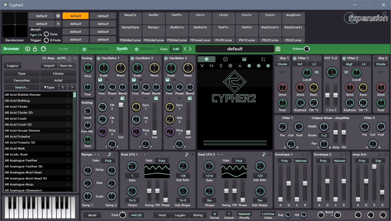Toggle Filter 2 power
The width and height of the screenshot is (391, 221).
click(344, 58)
